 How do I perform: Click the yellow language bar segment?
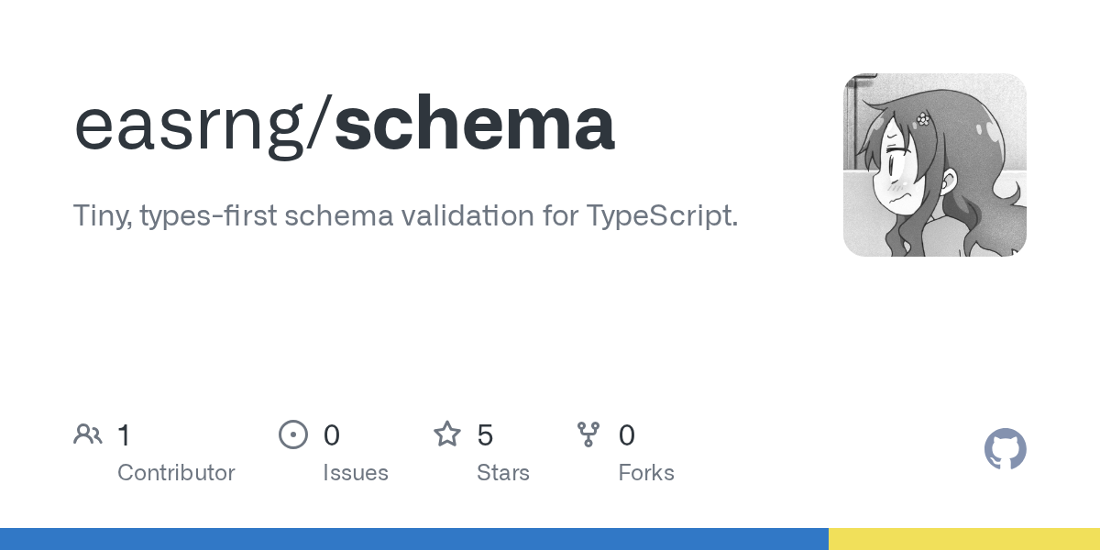(x=962, y=539)
